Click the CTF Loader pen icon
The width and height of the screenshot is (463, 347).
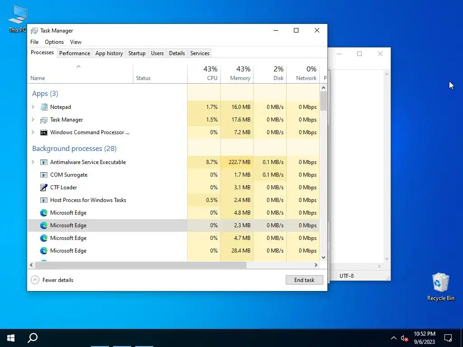44,188
